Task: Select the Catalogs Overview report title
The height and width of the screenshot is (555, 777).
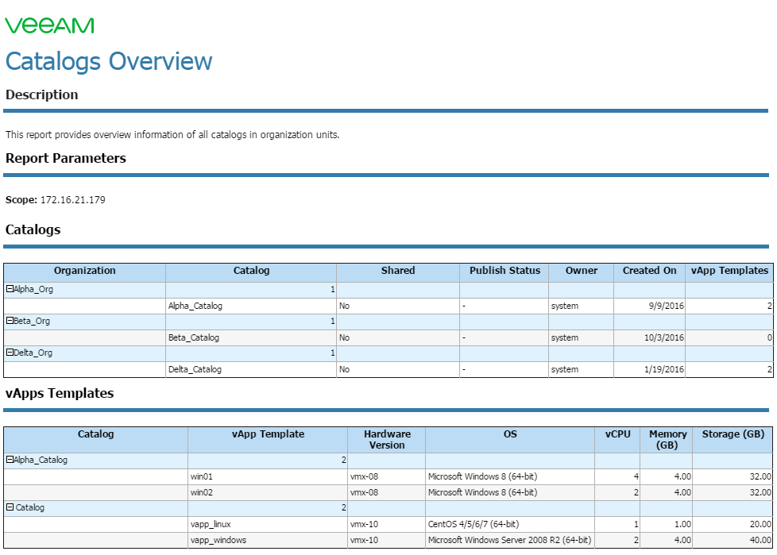Action: point(109,61)
